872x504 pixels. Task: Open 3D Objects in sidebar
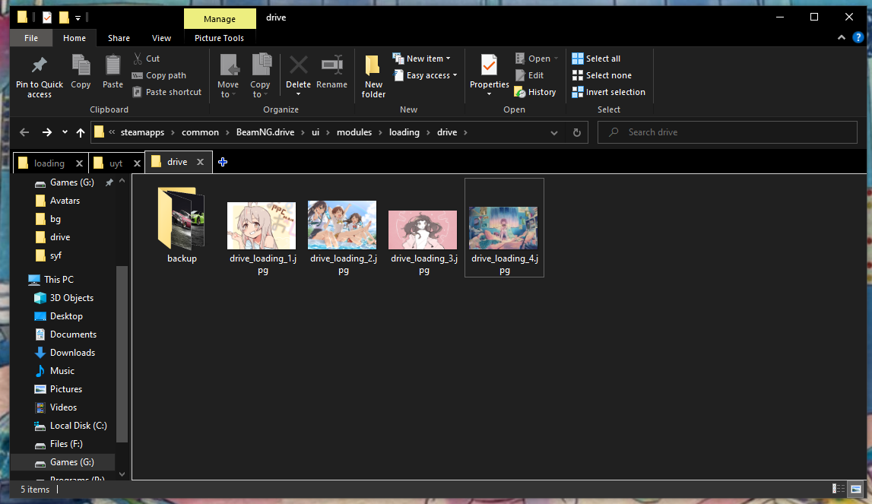(71, 298)
